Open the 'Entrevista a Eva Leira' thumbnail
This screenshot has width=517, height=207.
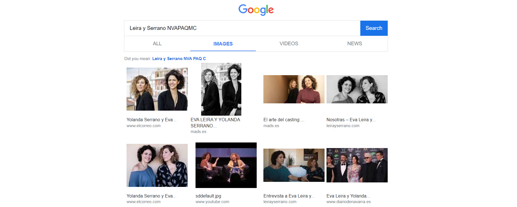click(294, 165)
